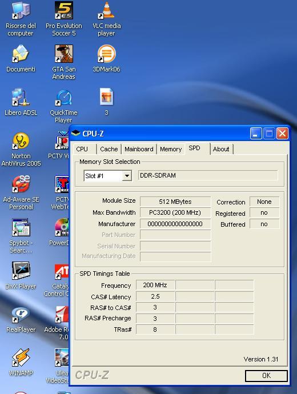297x394 pixels.
Task: Close the CPU-Z window
Action: click(x=282, y=134)
